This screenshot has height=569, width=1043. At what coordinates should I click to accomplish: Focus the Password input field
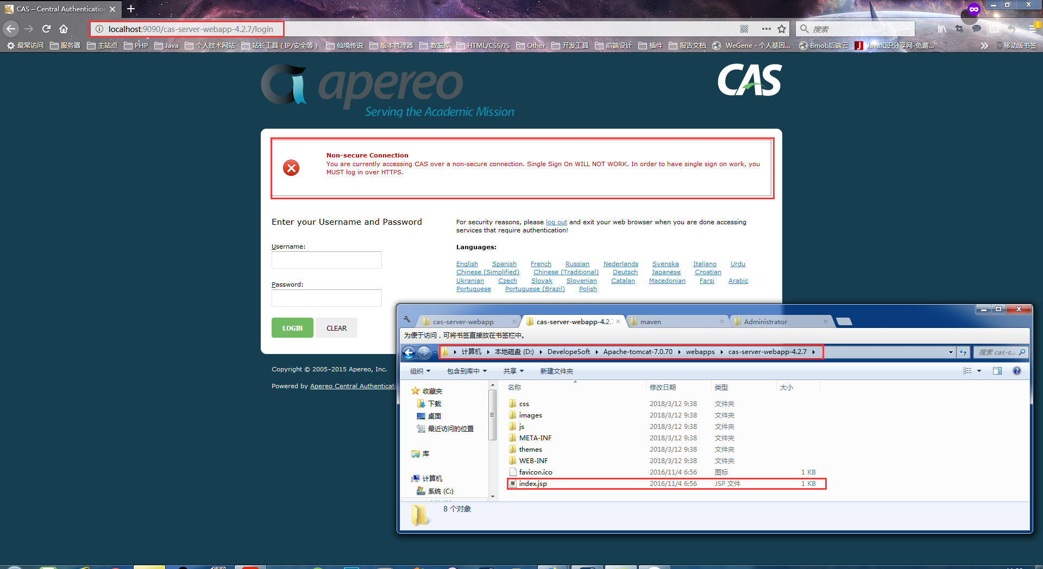click(326, 298)
